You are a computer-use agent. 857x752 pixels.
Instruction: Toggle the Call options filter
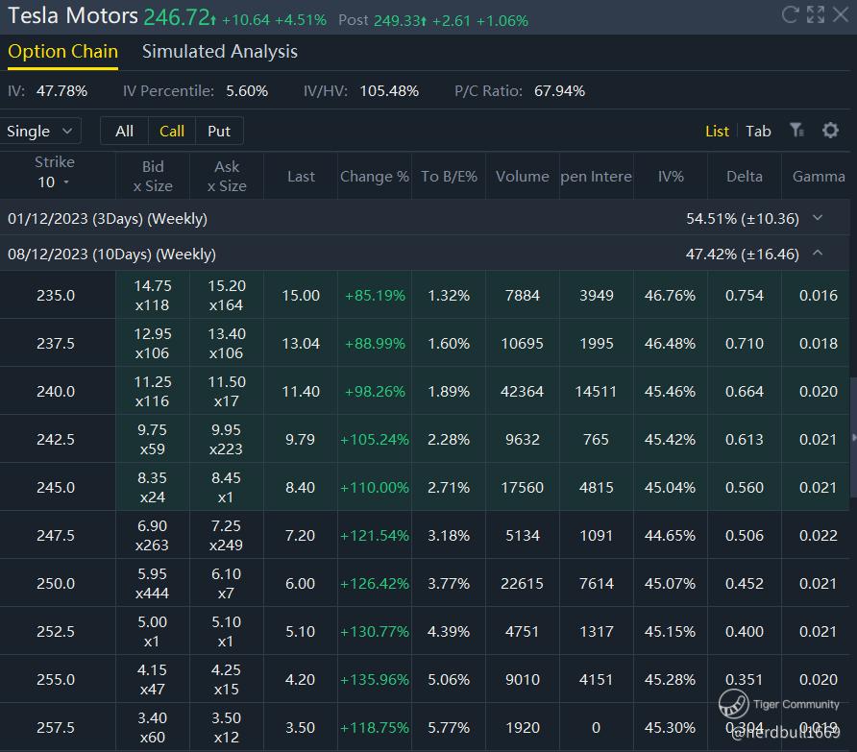(172, 132)
